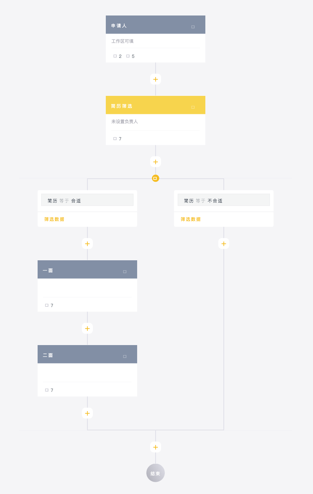The image size is (313, 494).
Task: Add node between 一面 and 二面
Action: (x=87, y=328)
